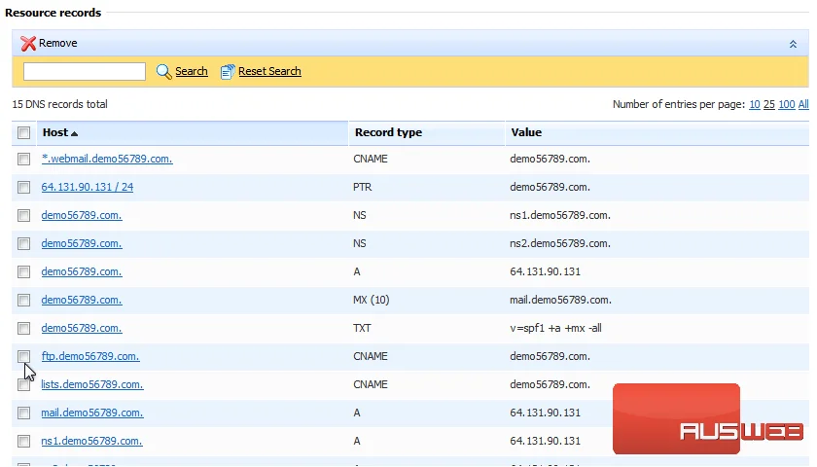Click the Resource records heading
The image size is (817, 467).
click(53, 13)
